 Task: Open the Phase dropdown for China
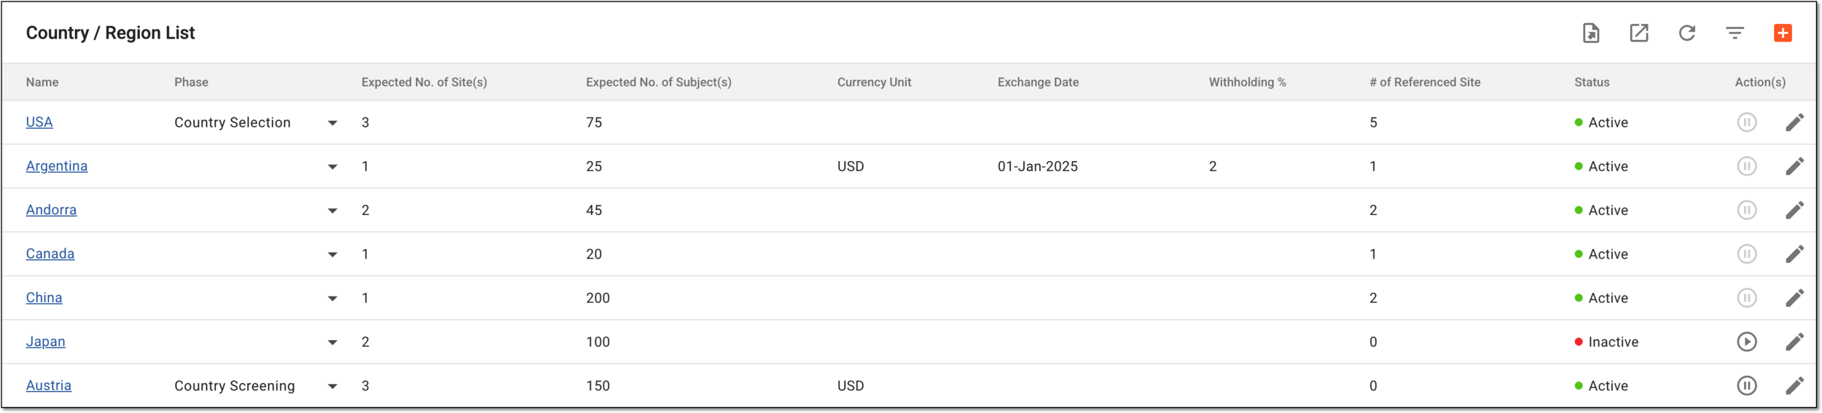(x=332, y=299)
